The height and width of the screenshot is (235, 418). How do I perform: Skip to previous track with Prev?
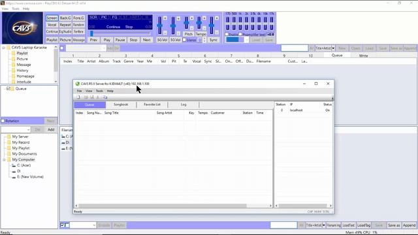pyautogui.click(x=93, y=40)
